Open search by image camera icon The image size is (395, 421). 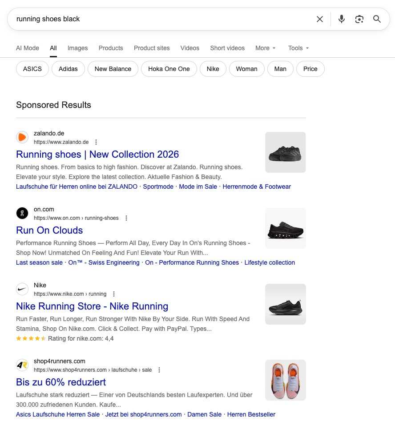359,19
